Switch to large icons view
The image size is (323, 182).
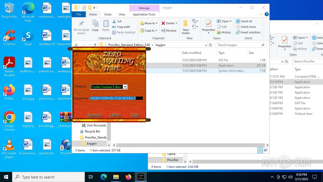pyautogui.click(x=265, y=150)
